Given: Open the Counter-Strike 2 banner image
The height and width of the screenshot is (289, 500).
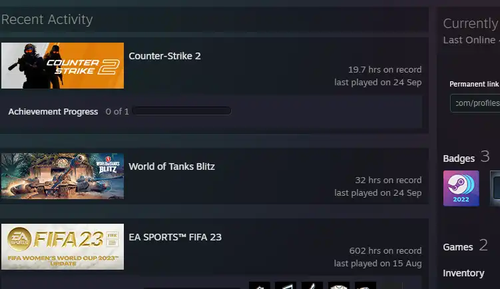Looking at the screenshot, I should coord(63,65).
